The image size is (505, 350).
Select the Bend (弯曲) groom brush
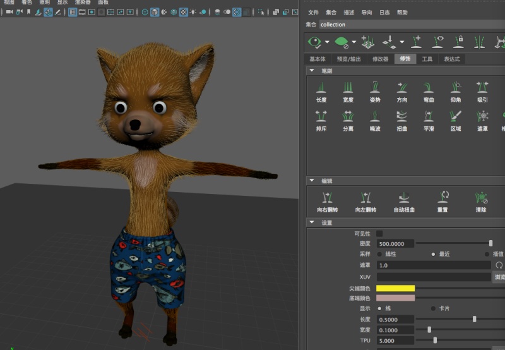click(x=429, y=92)
